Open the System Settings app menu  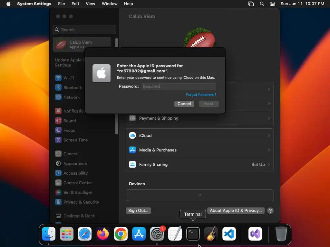34,4
